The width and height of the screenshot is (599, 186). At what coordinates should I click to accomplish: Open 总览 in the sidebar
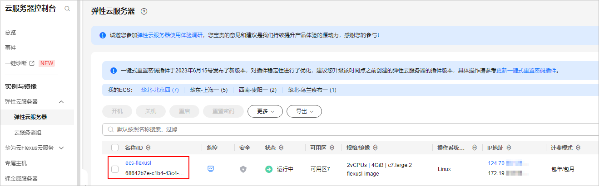10,33
